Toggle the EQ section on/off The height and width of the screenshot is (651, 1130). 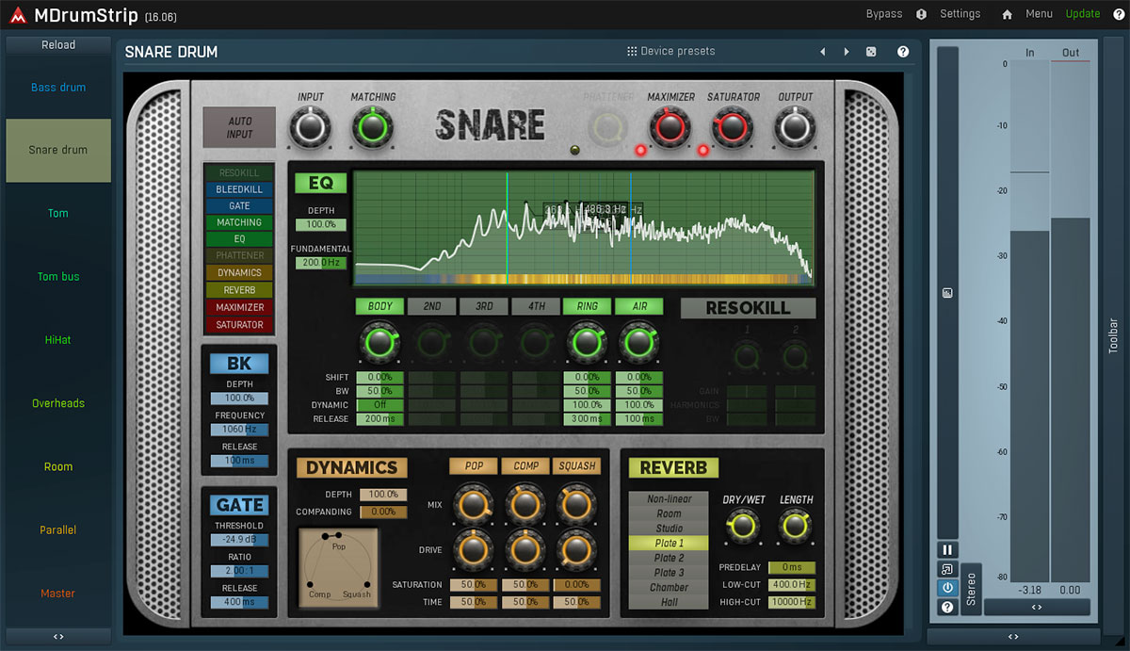(320, 183)
